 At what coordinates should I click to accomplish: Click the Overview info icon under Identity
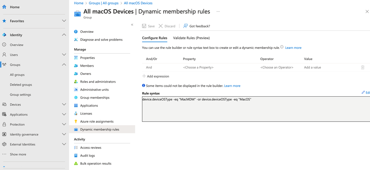point(4,45)
